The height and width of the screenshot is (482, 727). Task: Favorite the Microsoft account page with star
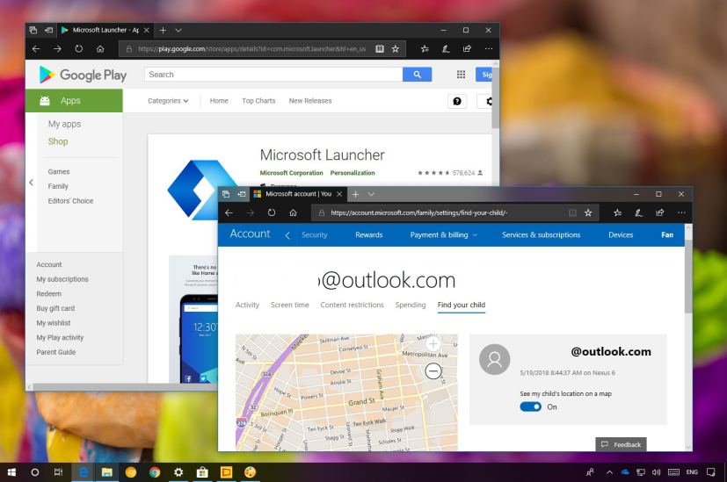[x=588, y=212]
